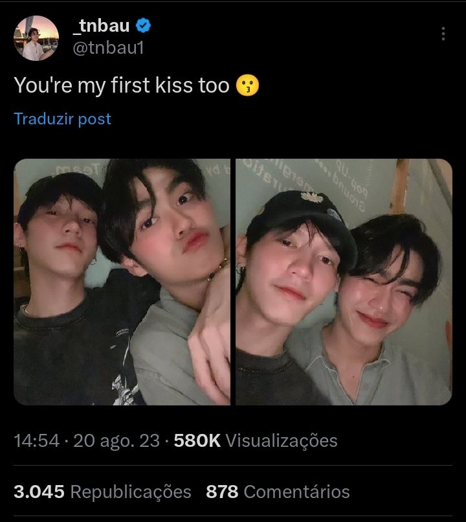Open the right photo of the post
Viewport: 466px width, 522px height.
point(344,282)
